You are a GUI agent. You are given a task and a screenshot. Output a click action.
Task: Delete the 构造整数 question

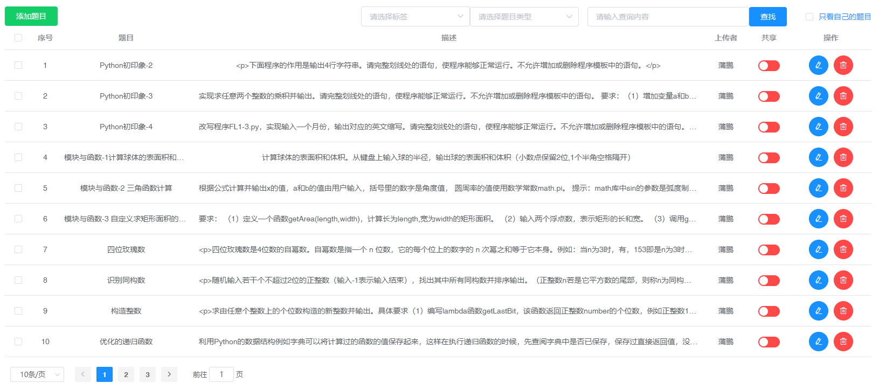point(843,311)
